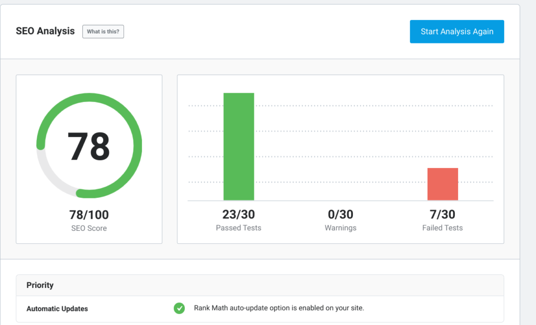Screen dimensions: 536x325
Task: Click the Rank Math auto-update enabled message
Action: 279,308
